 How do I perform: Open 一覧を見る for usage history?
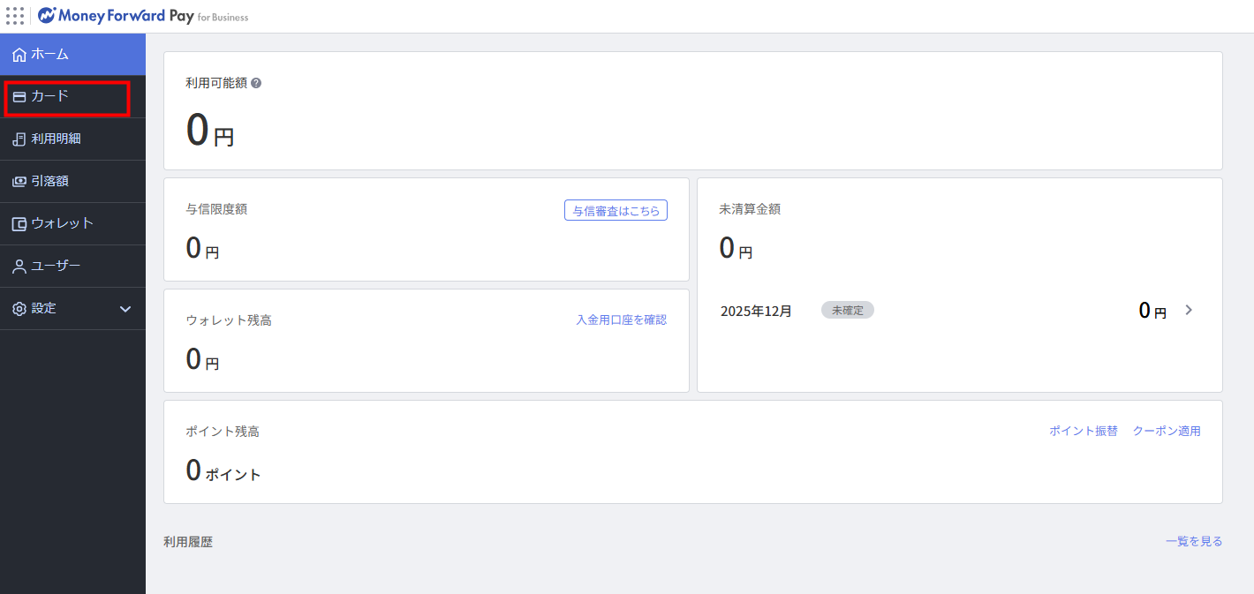pyautogui.click(x=1193, y=542)
